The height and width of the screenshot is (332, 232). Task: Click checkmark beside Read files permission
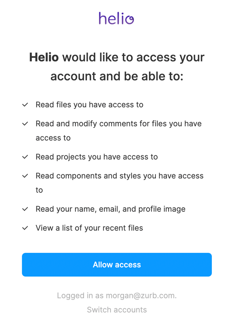pos(25,105)
